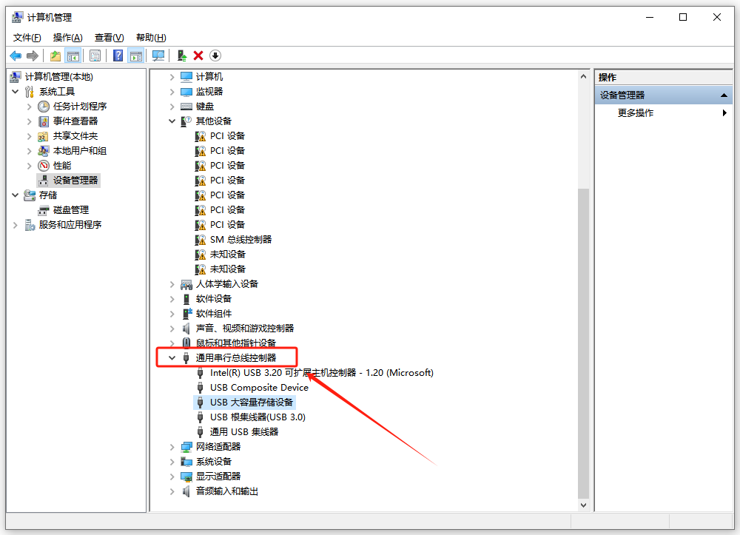Click the blue Back arrow in toolbar
This screenshot has width=740, height=535.
point(15,55)
